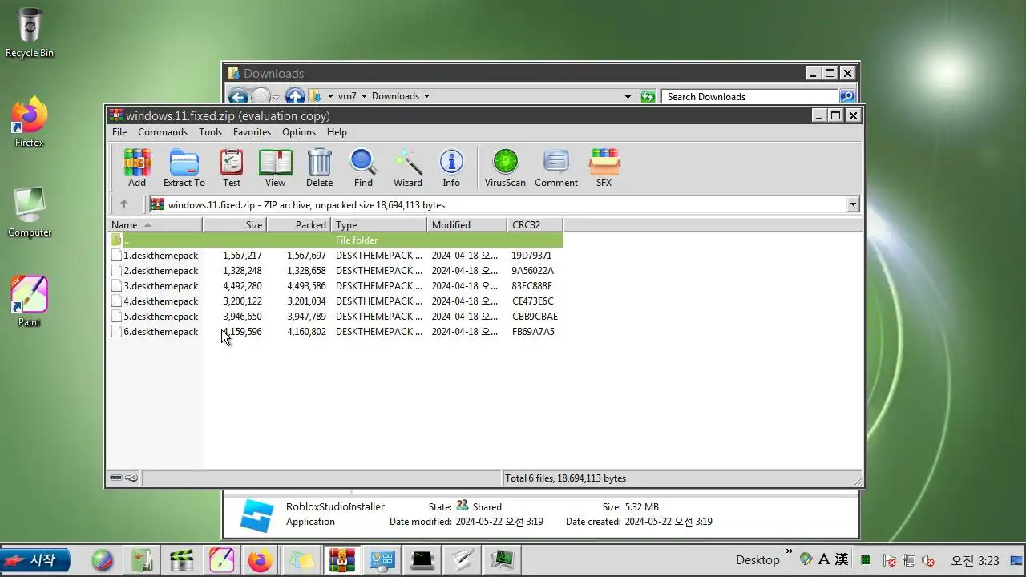Click the muted volume tray icon

tap(928, 560)
